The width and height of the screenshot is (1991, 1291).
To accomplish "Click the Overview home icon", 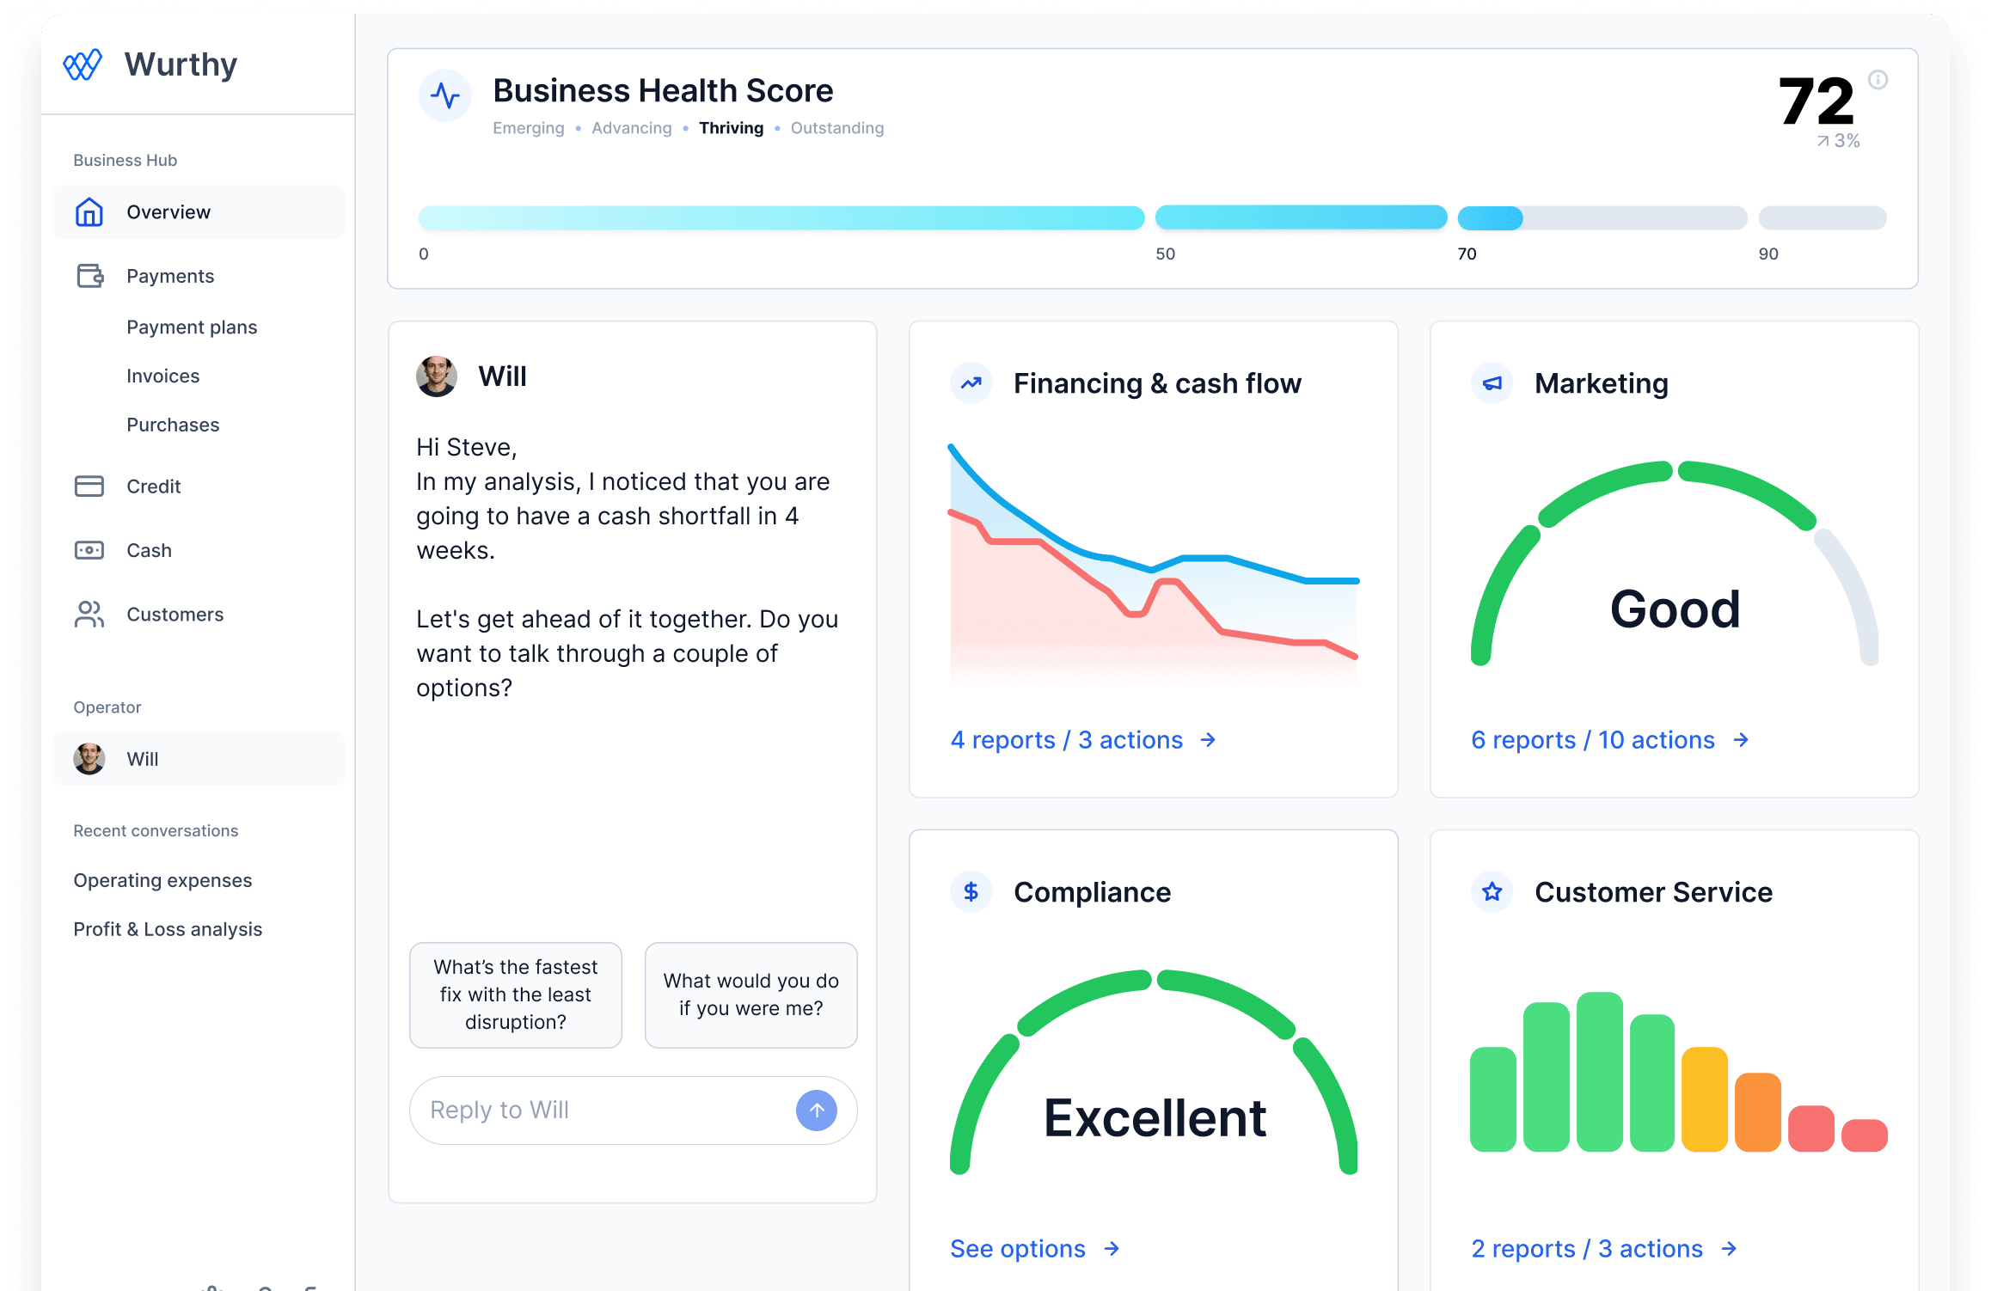I will [89, 212].
